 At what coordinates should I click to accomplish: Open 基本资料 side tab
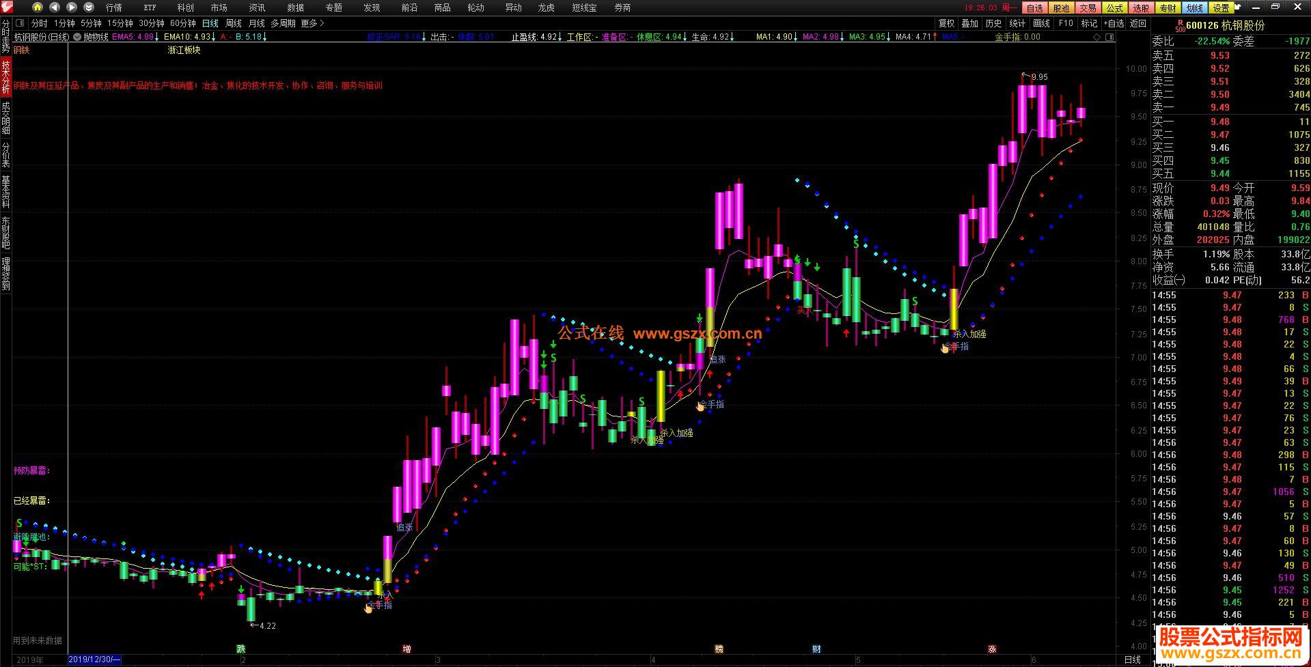6,192
